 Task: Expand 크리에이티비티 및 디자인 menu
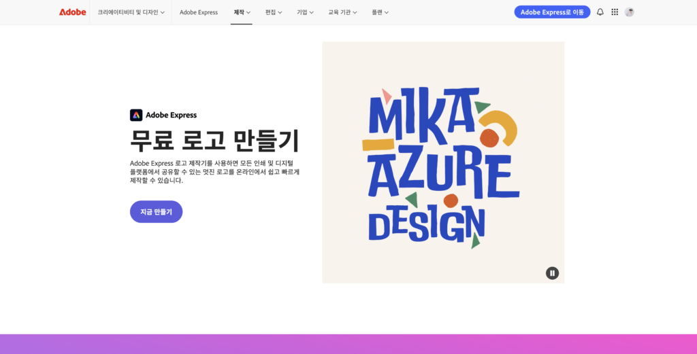coord(131,12)
